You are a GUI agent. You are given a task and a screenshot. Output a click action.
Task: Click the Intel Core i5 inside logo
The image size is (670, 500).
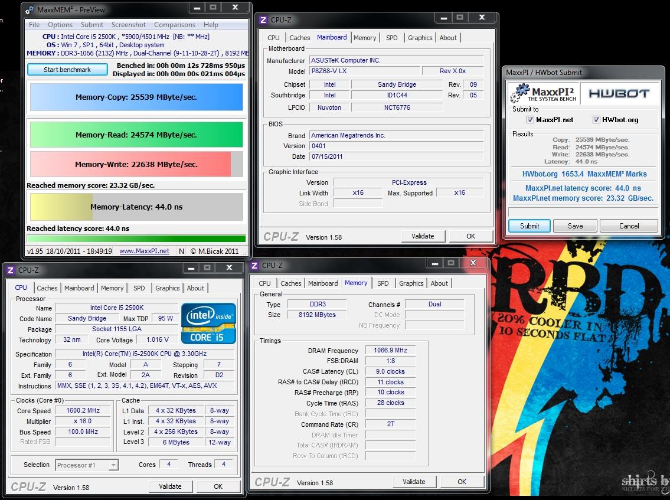click(x=208, y=323)
